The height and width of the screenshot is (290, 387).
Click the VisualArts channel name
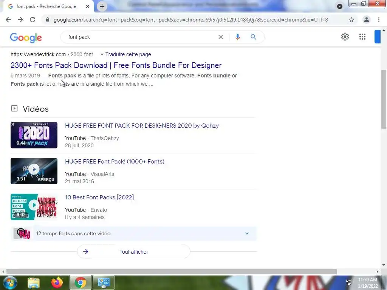tap(102, 174)
